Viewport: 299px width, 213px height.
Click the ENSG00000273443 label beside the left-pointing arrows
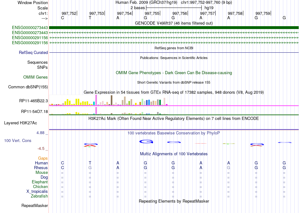30,33
